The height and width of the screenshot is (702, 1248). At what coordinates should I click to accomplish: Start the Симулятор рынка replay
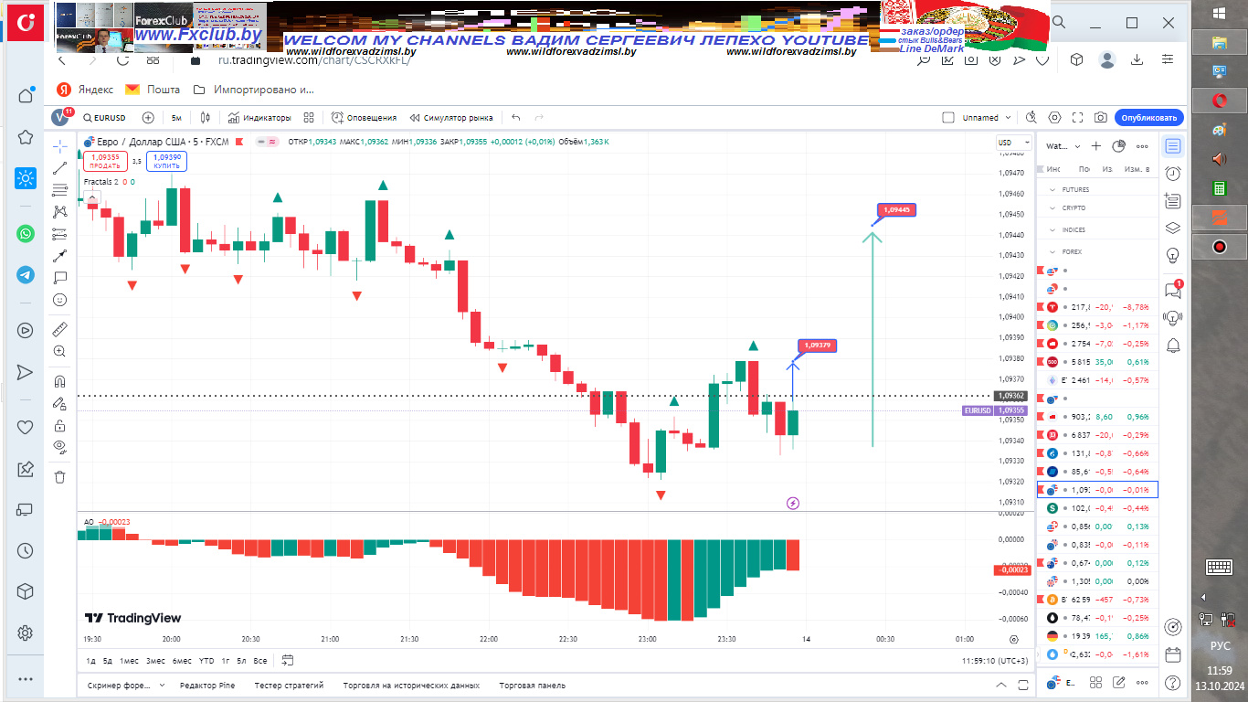pyautogui.click(x=451, y=117)
